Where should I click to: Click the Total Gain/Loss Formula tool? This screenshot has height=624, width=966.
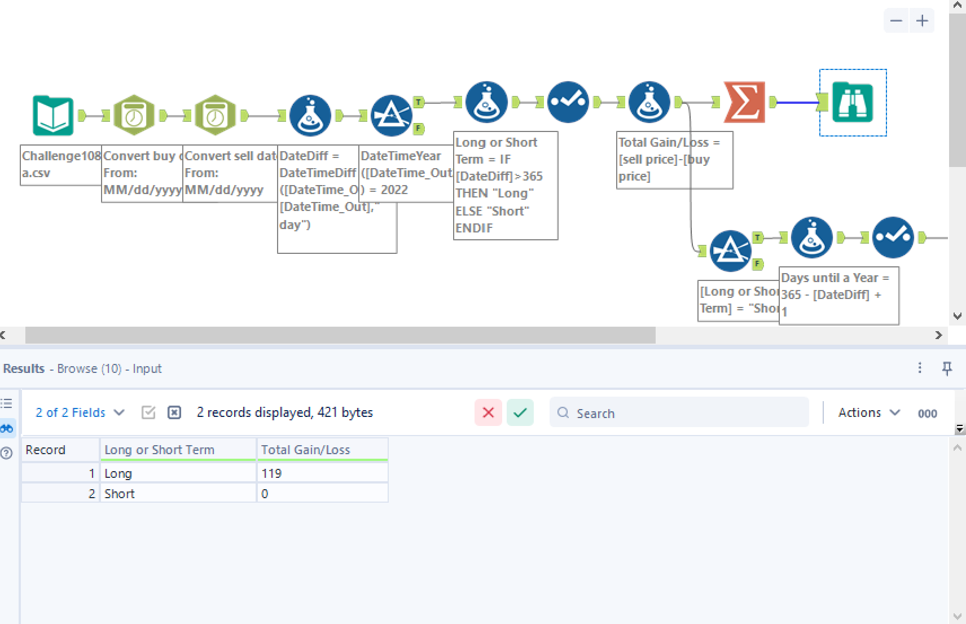click(649, 102)
